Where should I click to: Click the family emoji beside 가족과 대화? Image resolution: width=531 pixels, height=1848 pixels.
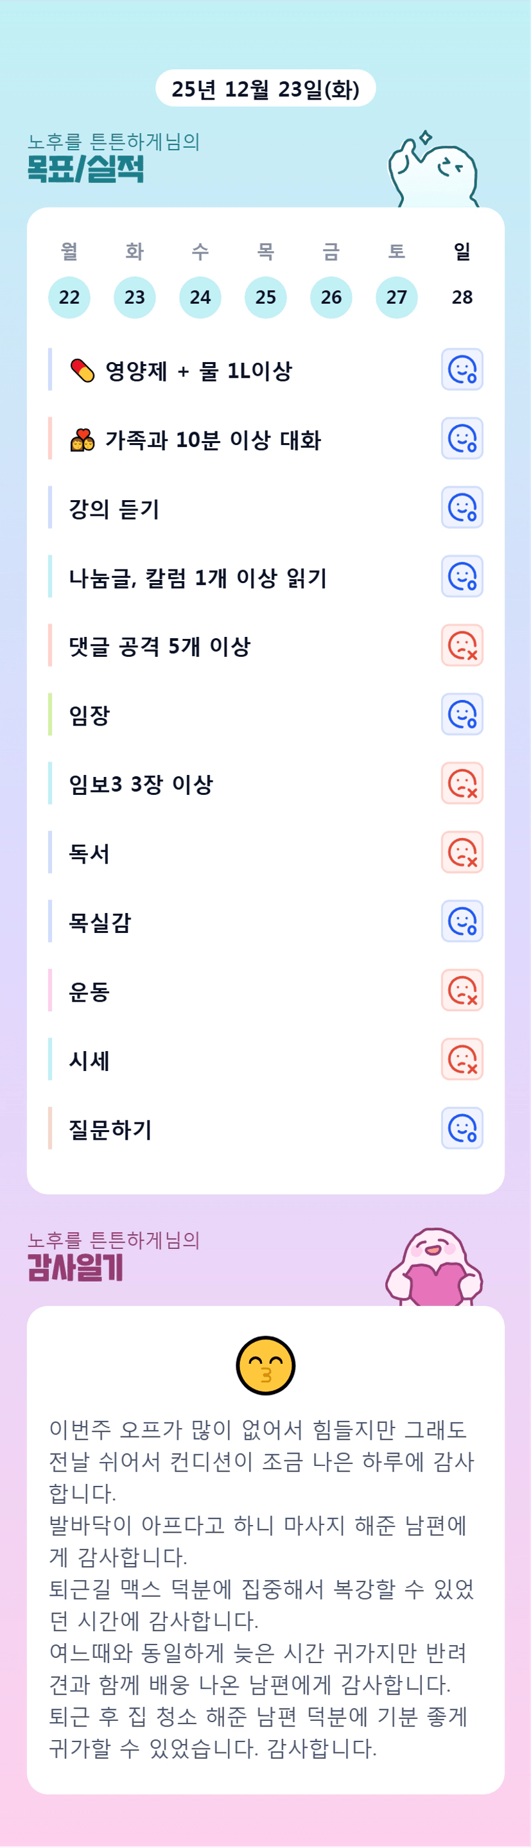click(83, 440)
